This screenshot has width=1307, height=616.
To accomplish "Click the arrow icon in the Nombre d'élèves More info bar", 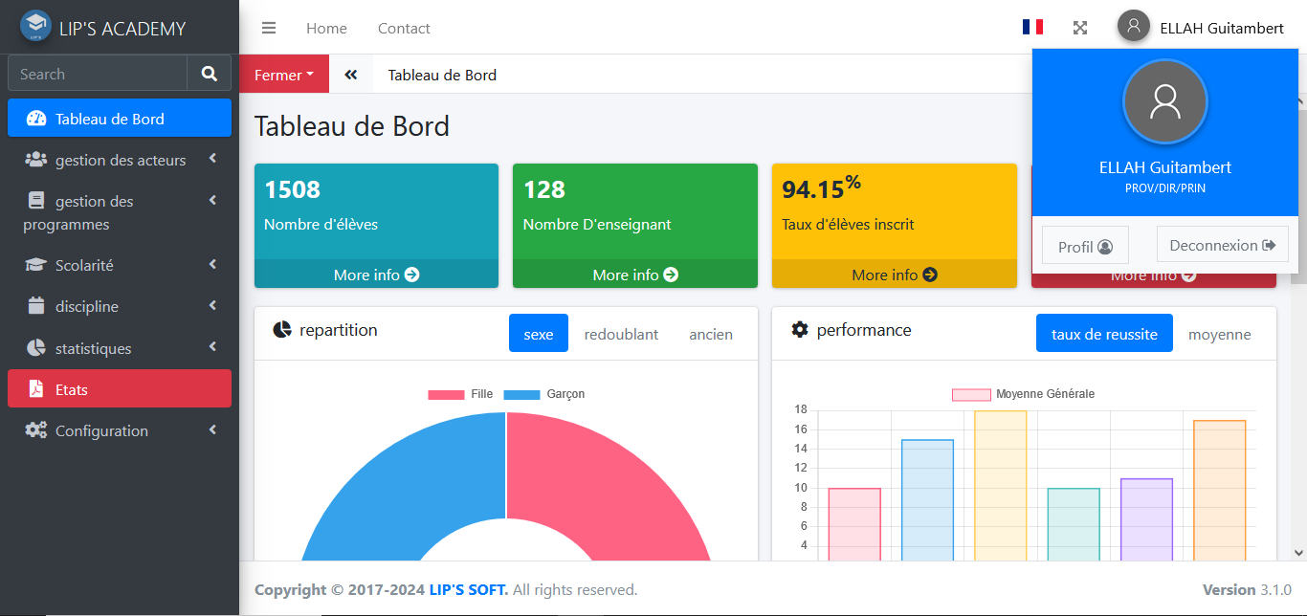I will [412, 275].
